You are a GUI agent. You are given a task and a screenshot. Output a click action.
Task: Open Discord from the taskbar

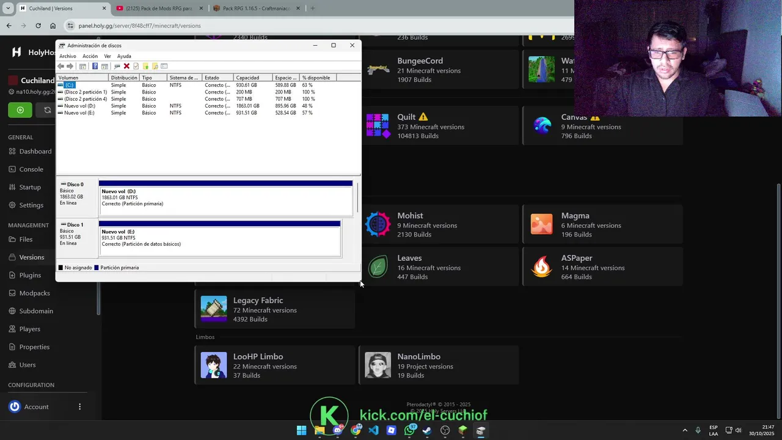point(338,430)
